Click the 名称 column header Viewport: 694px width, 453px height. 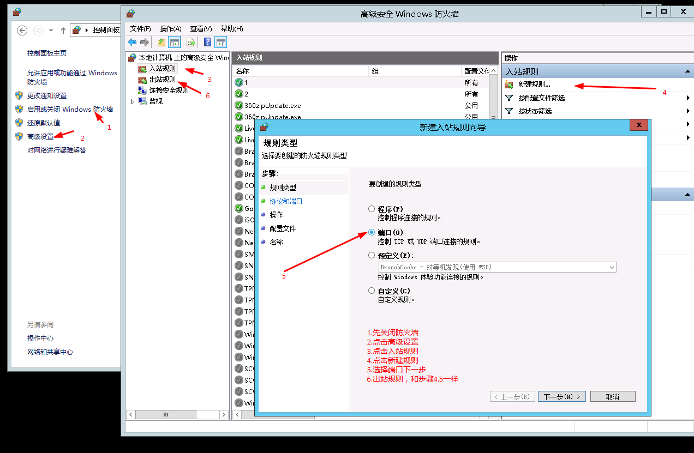tap(301, 71)
